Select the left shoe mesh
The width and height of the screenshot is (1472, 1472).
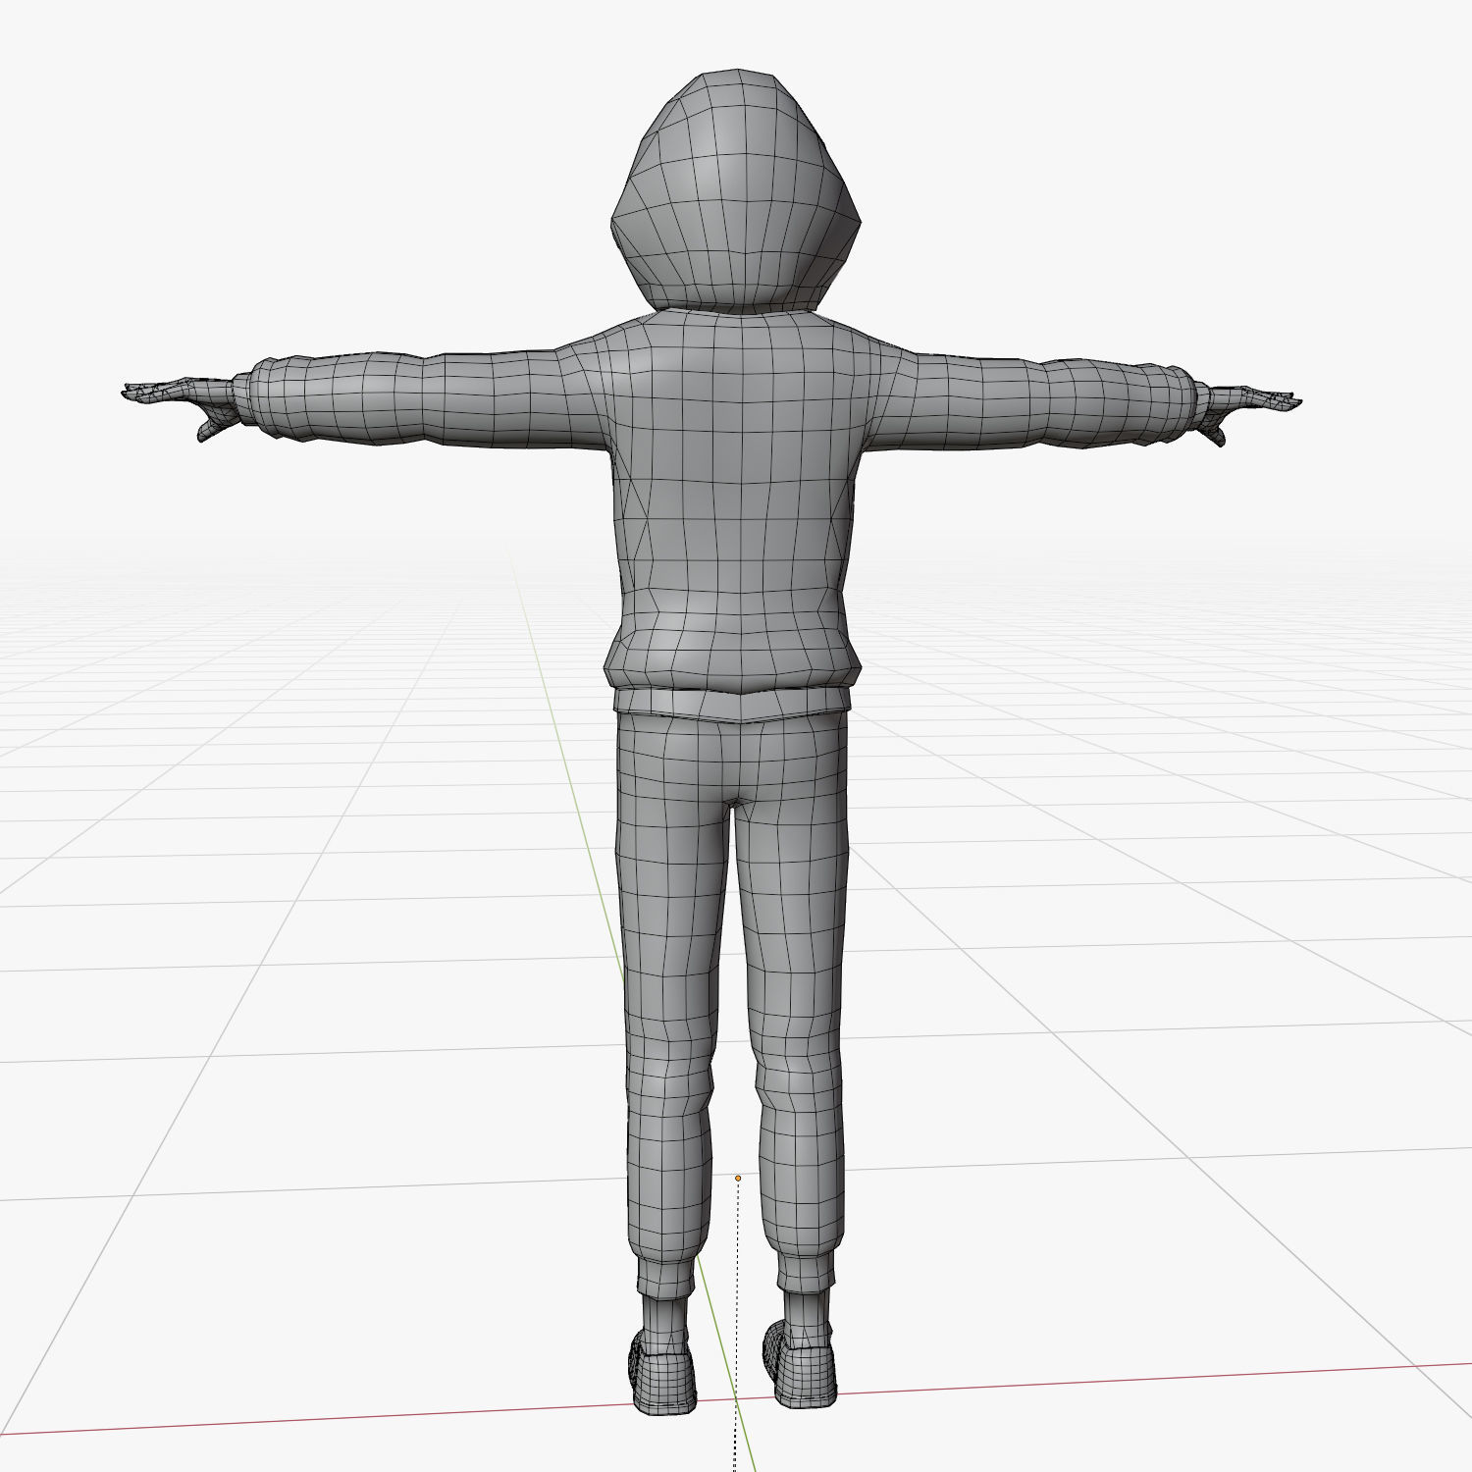[662, 1371]
